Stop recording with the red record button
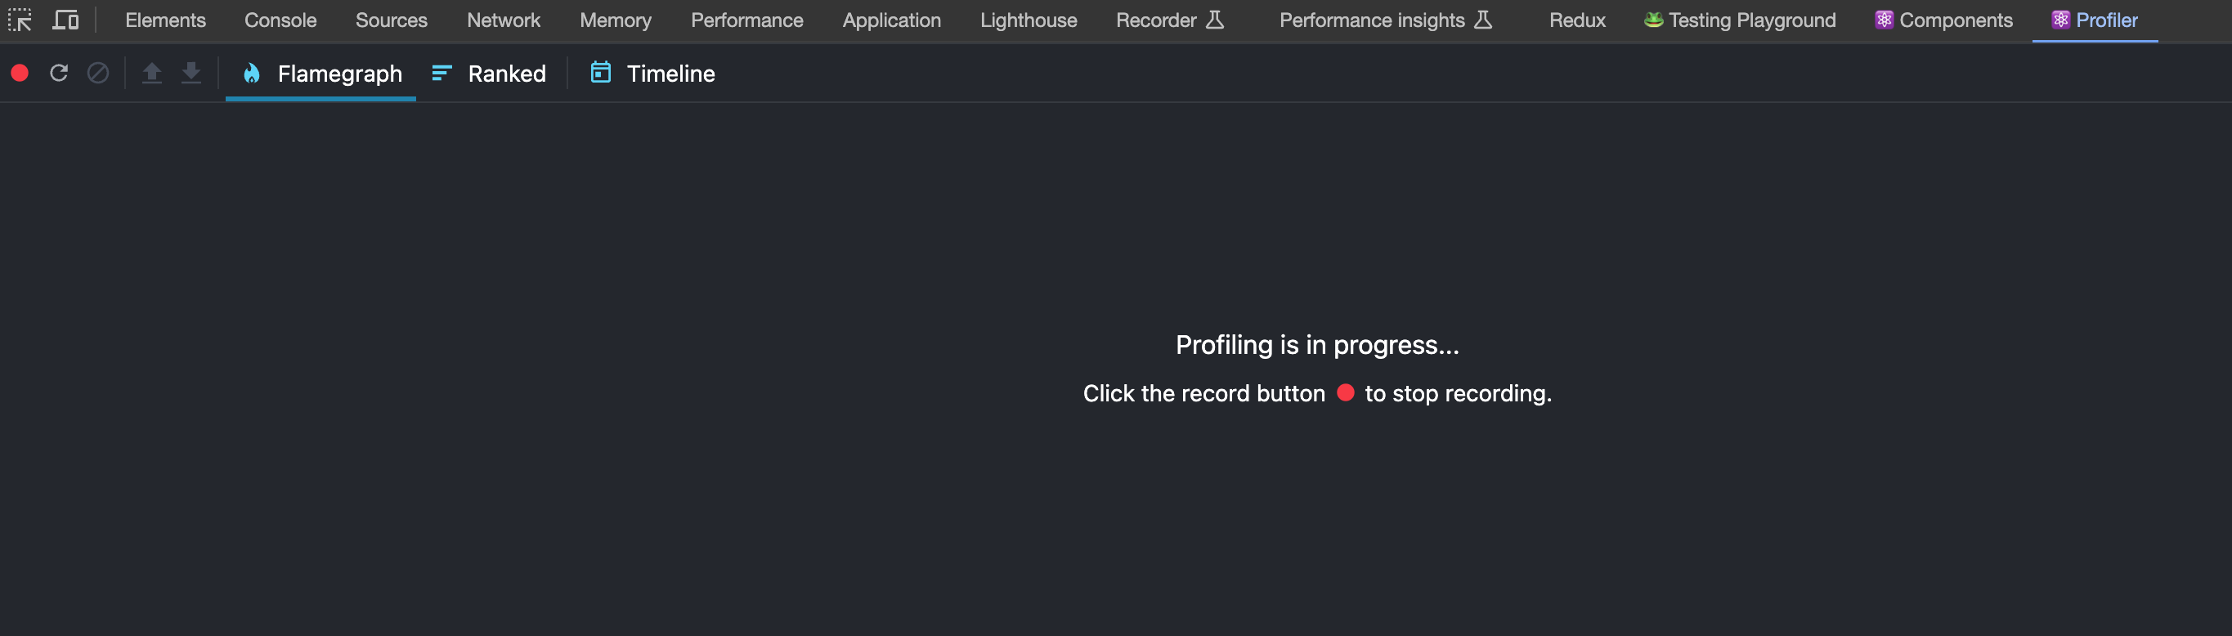 pos(20,74)
